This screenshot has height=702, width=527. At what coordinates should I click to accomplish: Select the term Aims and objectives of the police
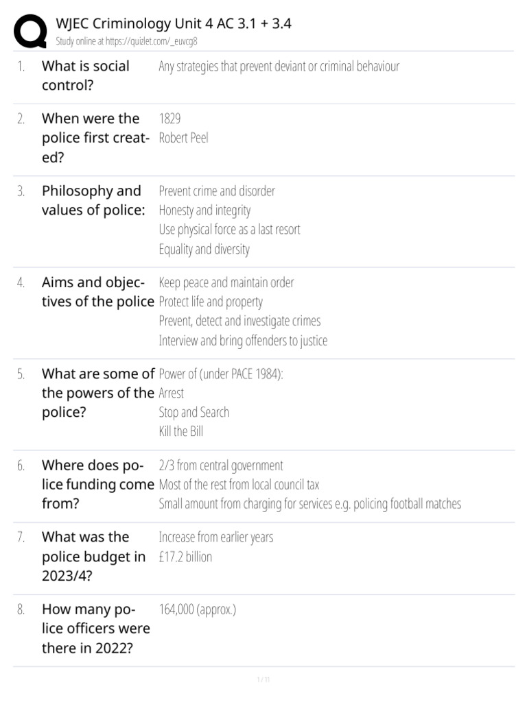[97, 292]
